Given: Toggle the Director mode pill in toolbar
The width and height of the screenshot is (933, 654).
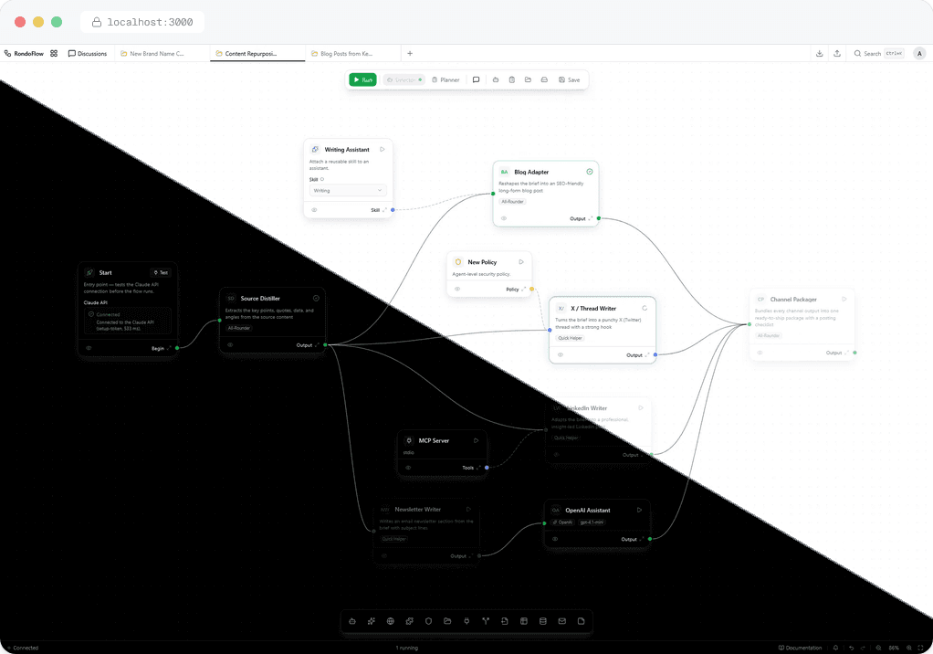Looking at the screenshot, I should pos(404,79).
